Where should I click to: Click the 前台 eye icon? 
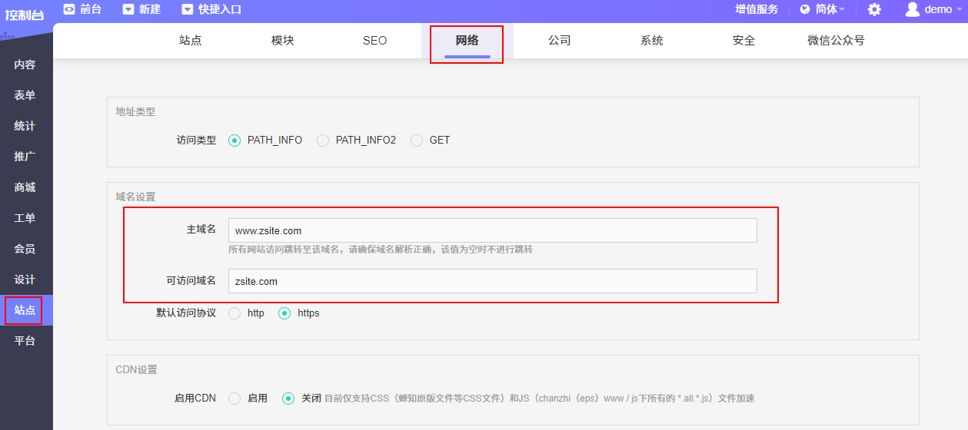(69, 9)
